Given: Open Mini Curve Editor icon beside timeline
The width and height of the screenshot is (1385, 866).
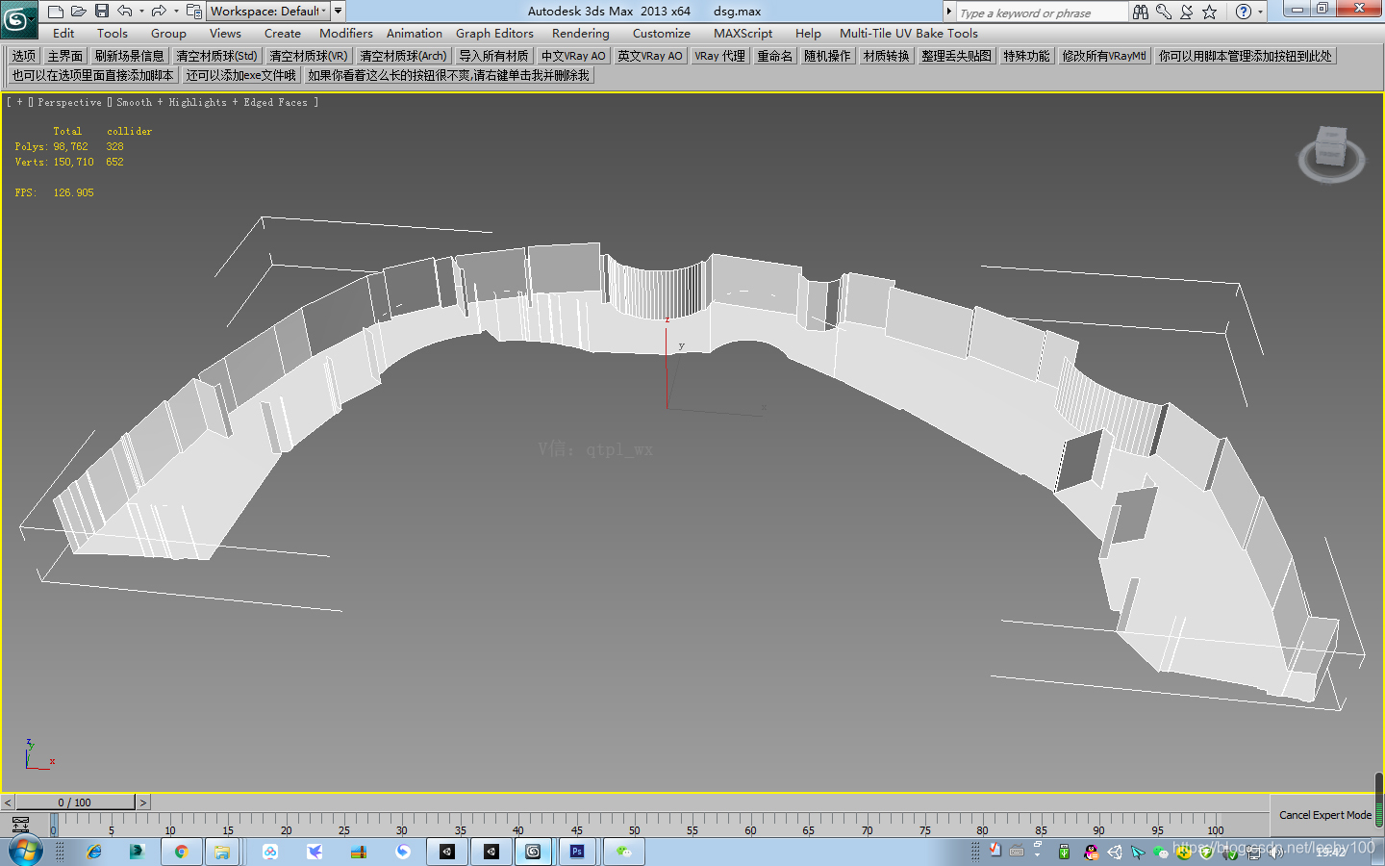Looking at the screenshot, I should 20,825.
